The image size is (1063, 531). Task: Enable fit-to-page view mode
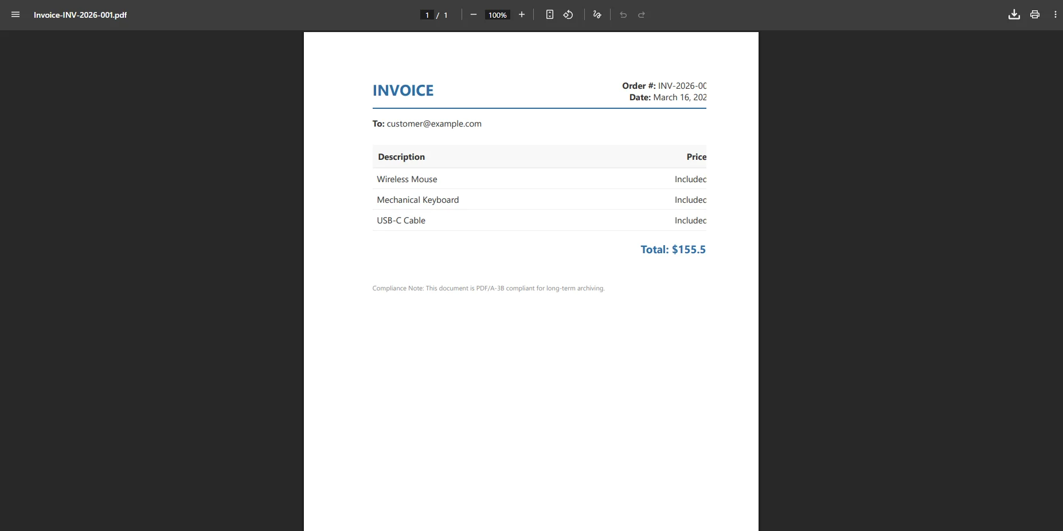pyautogui.click(x=550, y=15)
